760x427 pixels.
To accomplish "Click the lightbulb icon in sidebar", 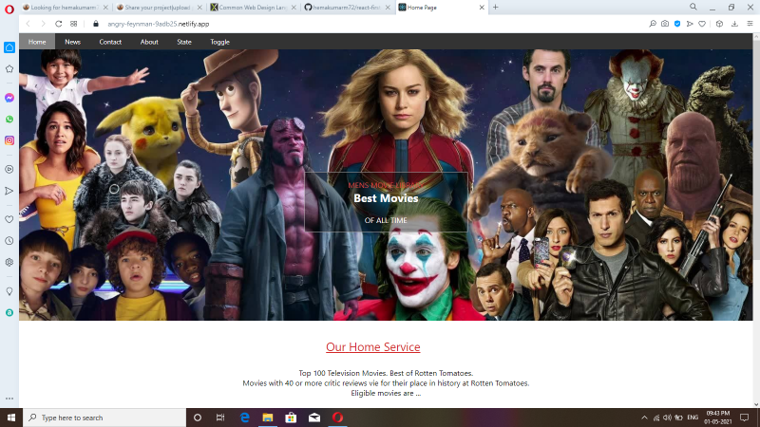I will pyautogui.click(x=9, y=291).
